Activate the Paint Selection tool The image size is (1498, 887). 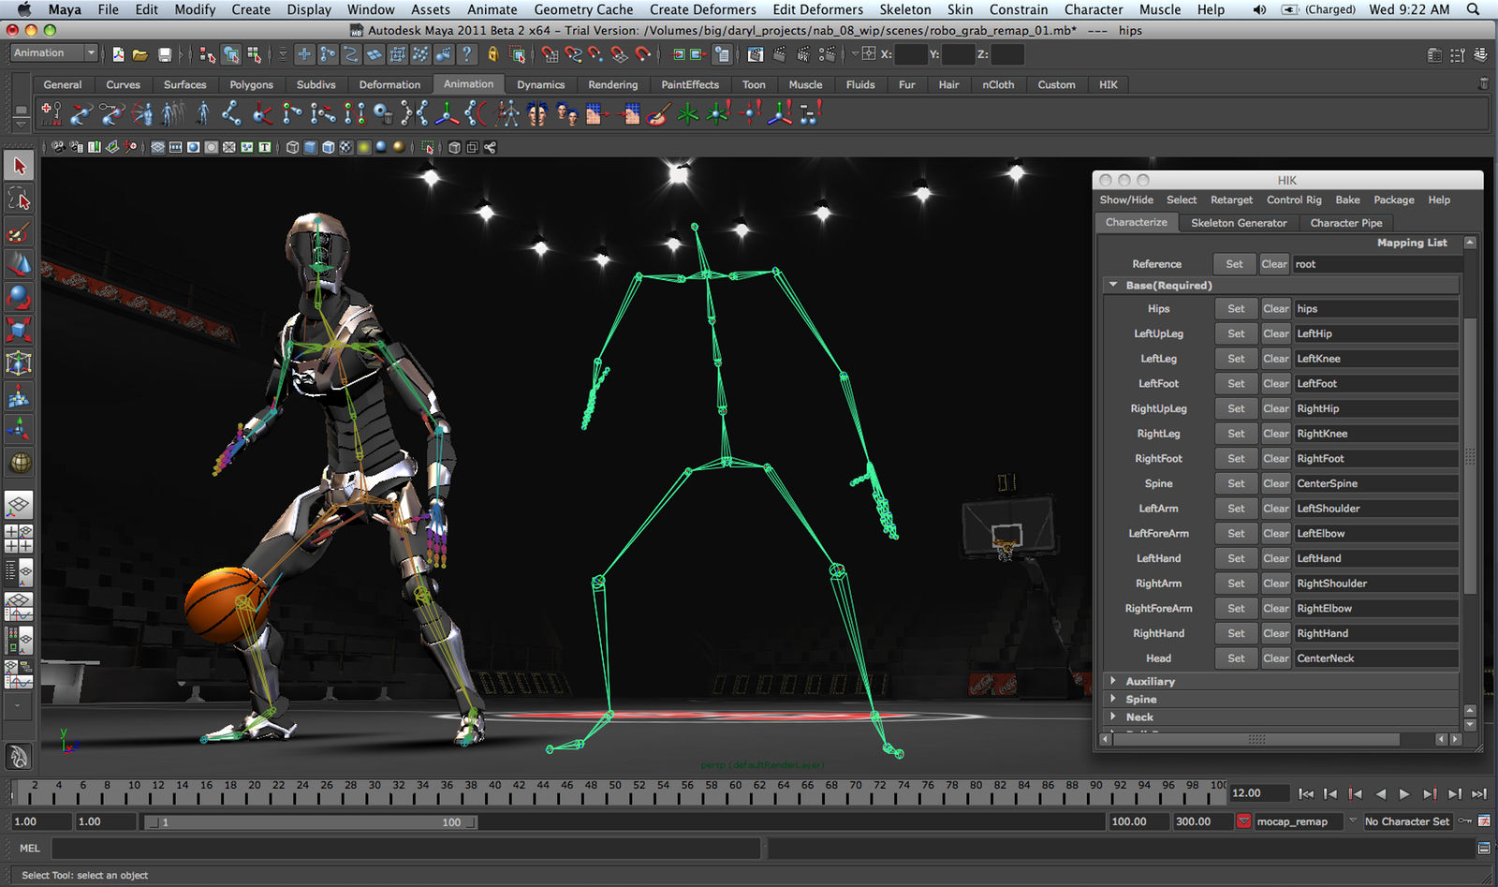pyautogui.click(x=19, y=231)
